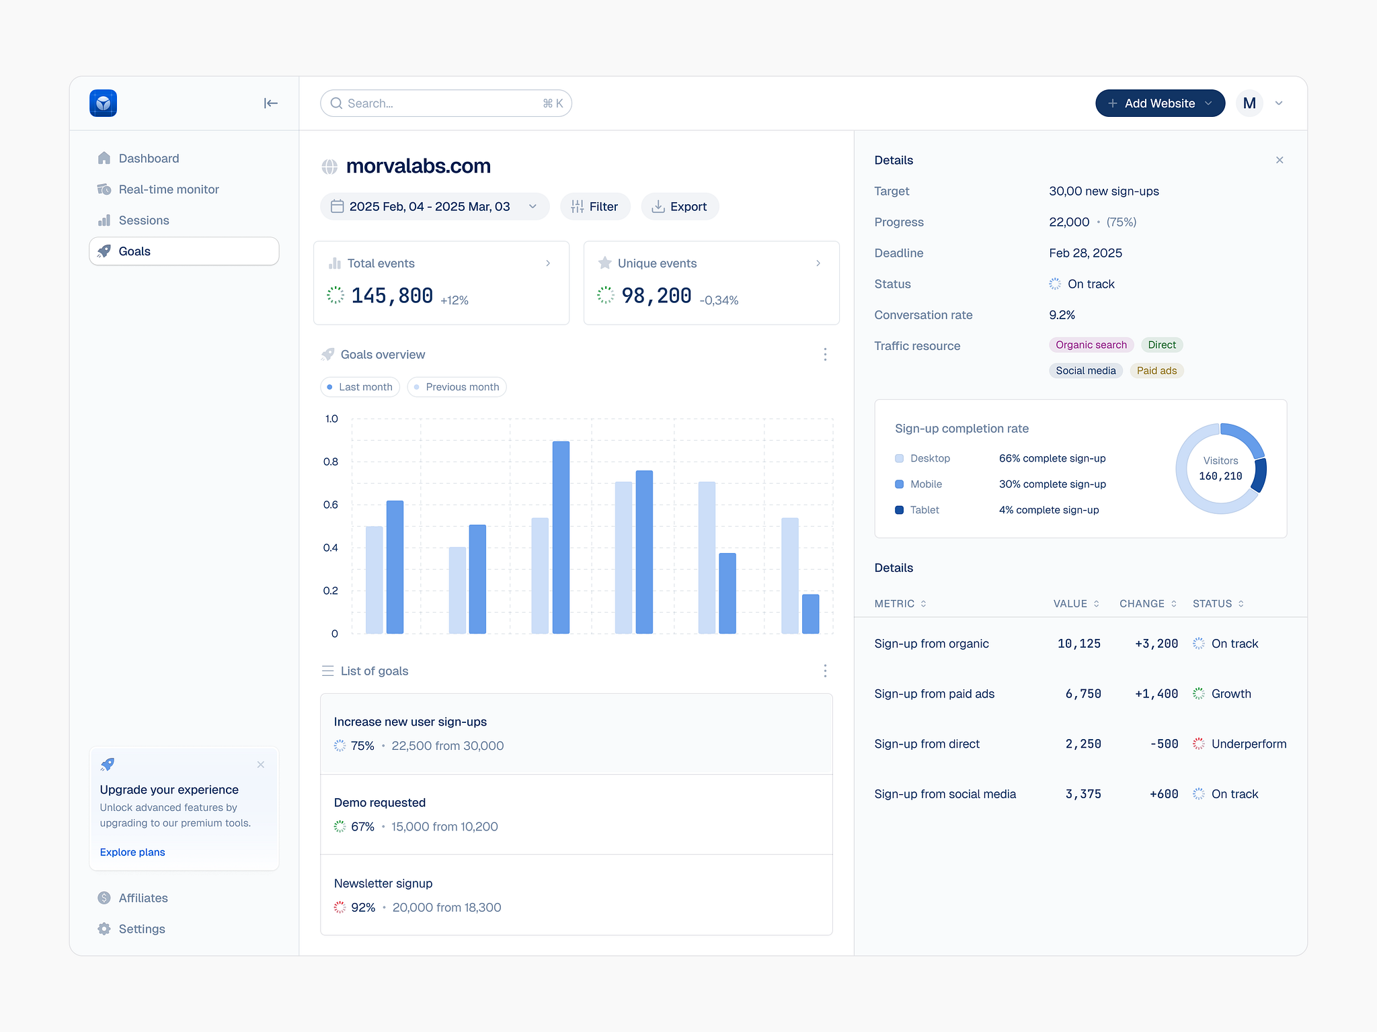Image resolution: width=1377 pixels, height=1032 pixels.
Task: Click the Explore plans link
Action: [132, 852]
